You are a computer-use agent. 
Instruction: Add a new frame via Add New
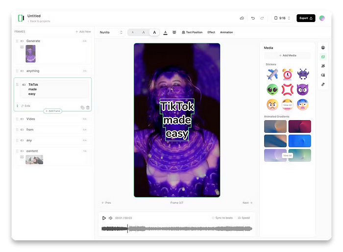[83, 32]
